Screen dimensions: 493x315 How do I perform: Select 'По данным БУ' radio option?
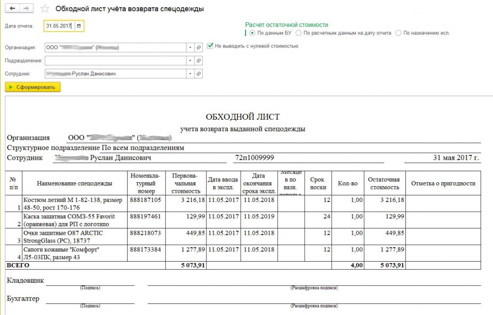[252, 33]
